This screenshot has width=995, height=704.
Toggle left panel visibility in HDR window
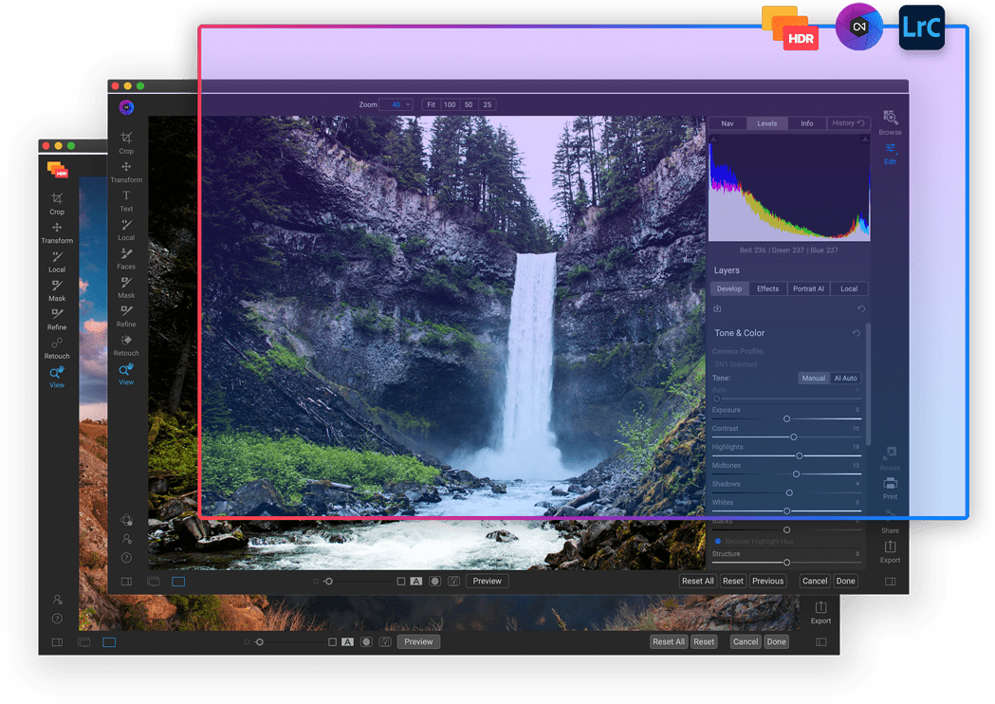(x=57, y=642)
